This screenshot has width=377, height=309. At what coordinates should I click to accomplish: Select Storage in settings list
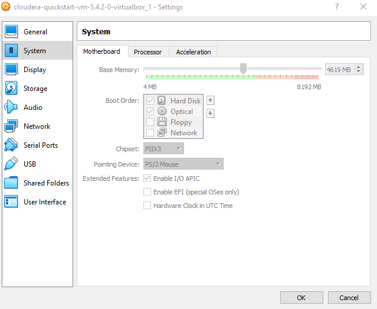click(x=35, y=89)
